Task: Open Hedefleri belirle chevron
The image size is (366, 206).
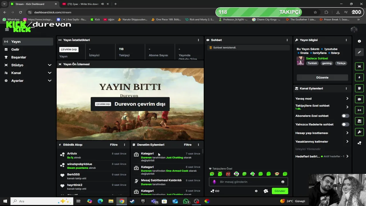Action: point(347,157)
